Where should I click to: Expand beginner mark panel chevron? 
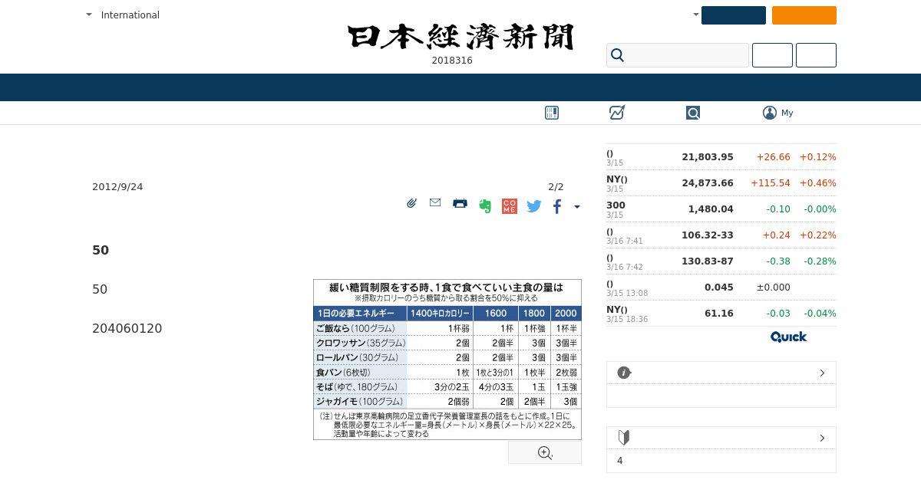click(822, 438)
